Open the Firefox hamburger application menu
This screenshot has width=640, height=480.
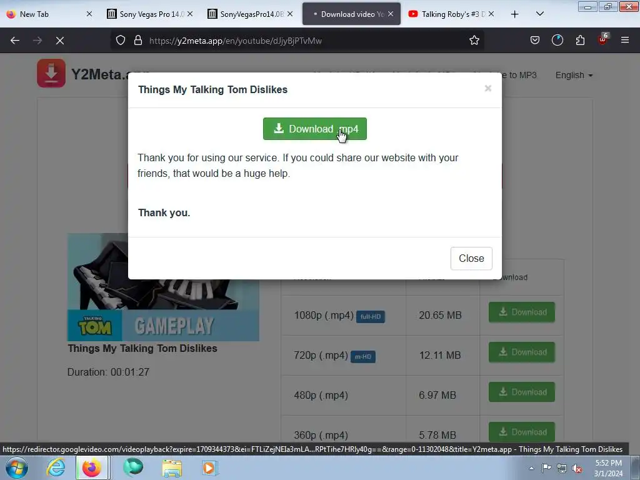click(x=625, y=40)
